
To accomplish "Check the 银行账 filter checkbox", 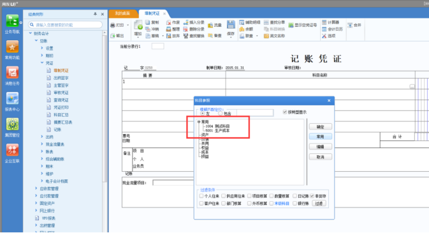I will tap(294, 203).
